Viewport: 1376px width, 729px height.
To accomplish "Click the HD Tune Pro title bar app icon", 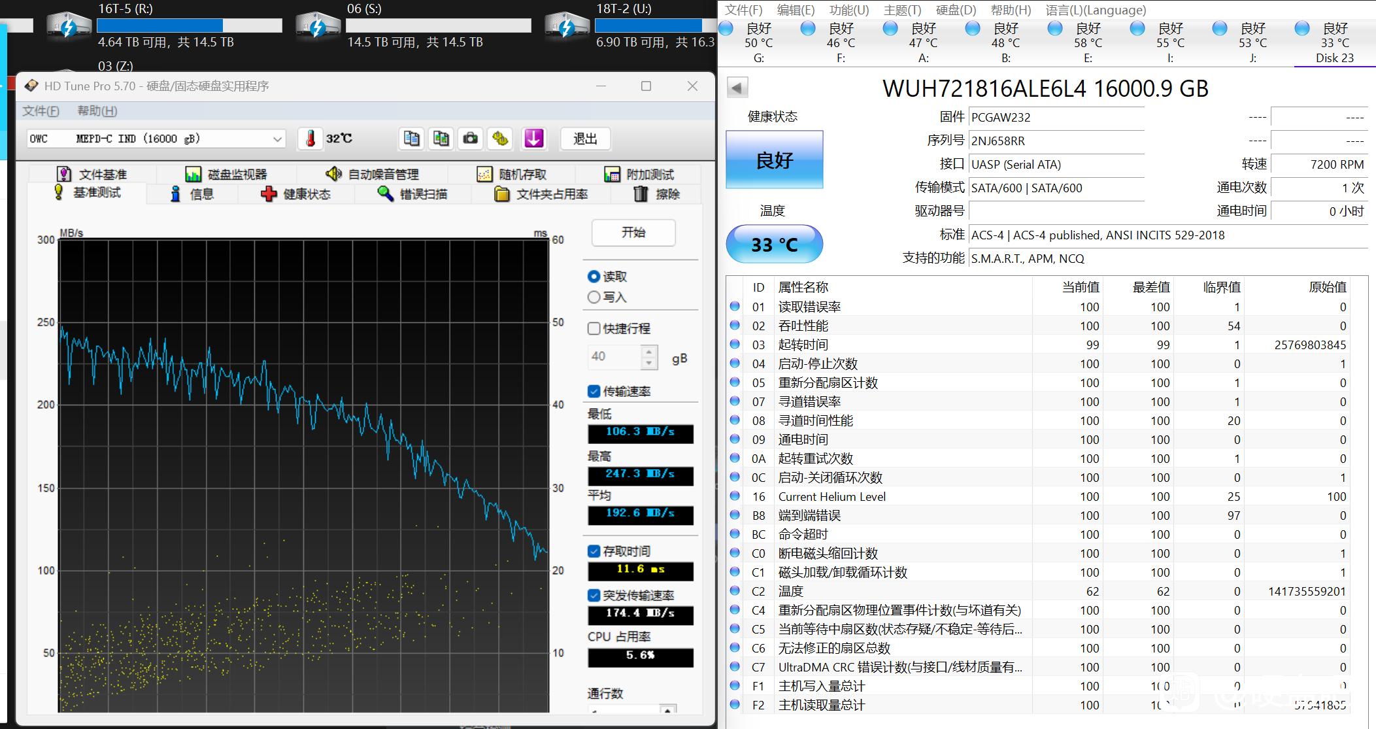I will click(x=31, y=86).
